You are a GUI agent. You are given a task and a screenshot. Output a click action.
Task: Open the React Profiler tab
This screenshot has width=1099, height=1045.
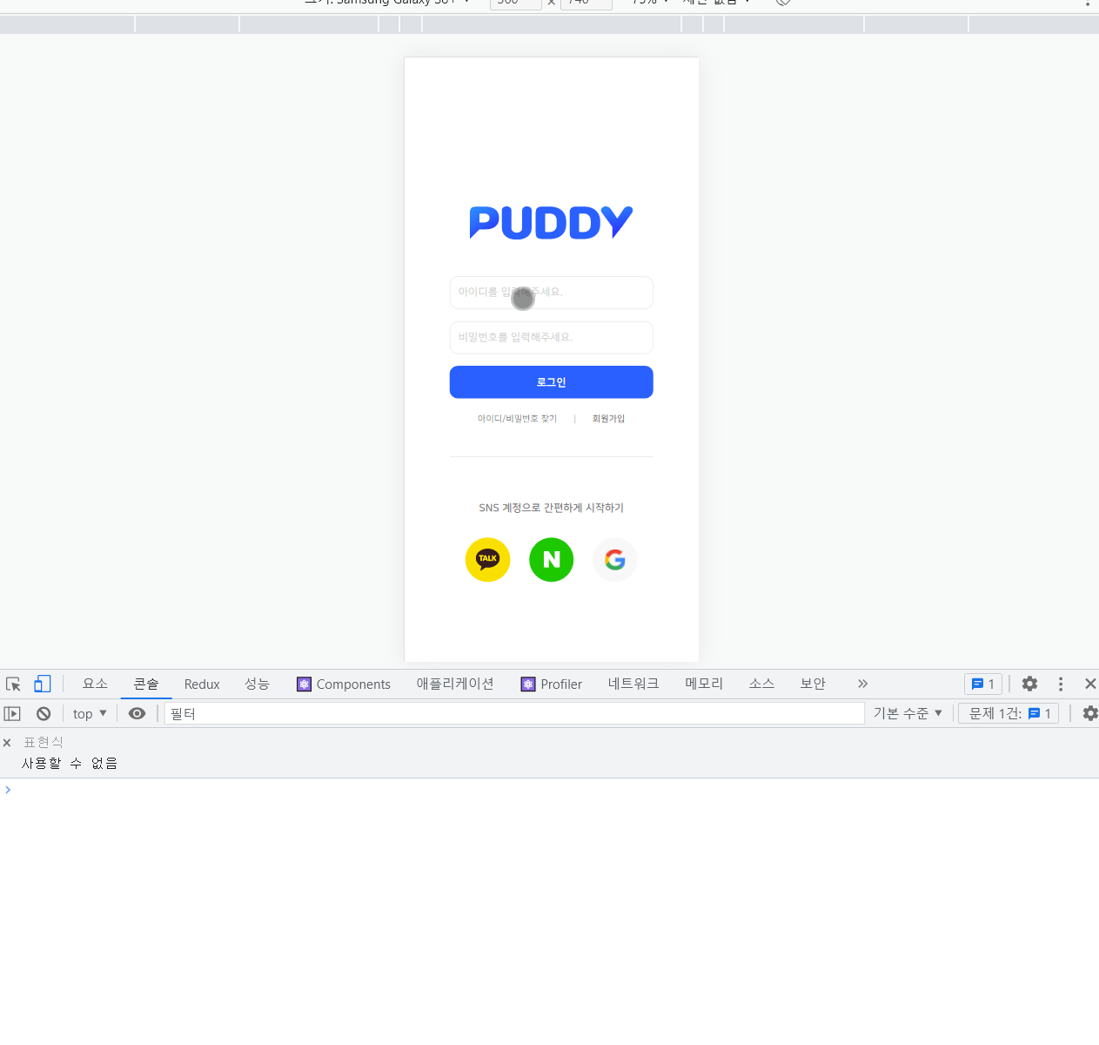[x=552, y=684]
